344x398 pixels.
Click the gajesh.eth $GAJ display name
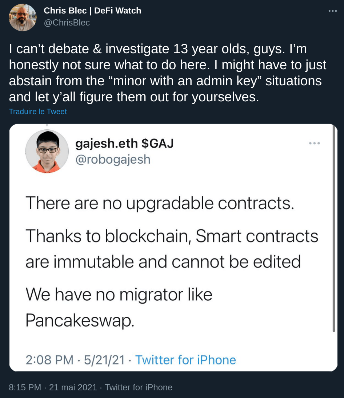124,144
